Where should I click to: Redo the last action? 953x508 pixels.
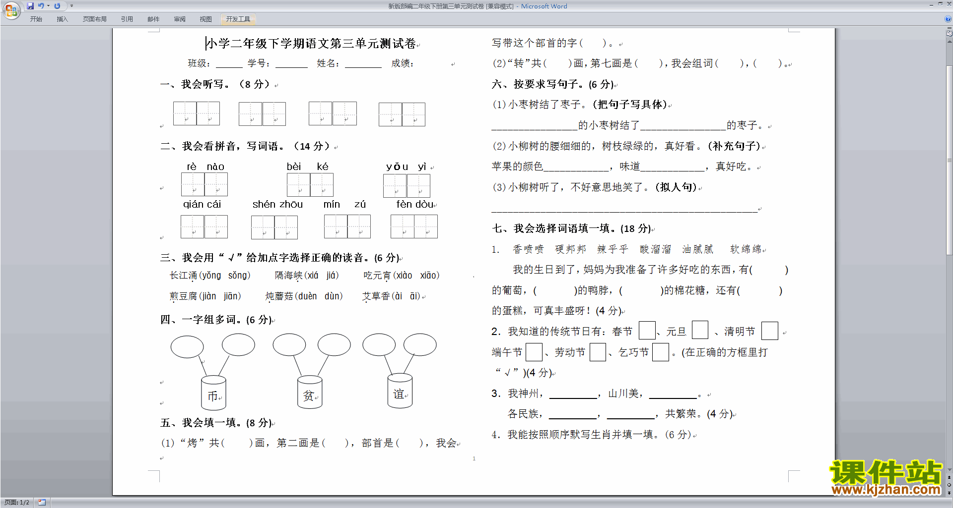(x=57, y=6)
